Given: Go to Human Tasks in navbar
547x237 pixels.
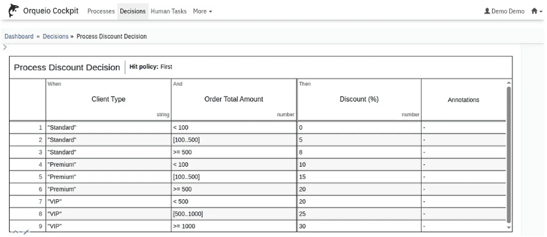Looking at the screenshot, I should click(168, 11).
